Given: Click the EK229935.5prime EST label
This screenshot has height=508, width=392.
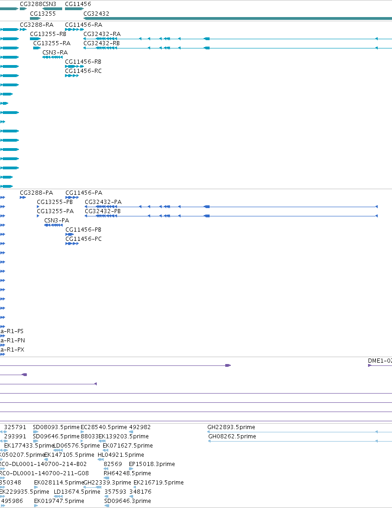Looking at the screenshot, I should [x=24, y=492].
